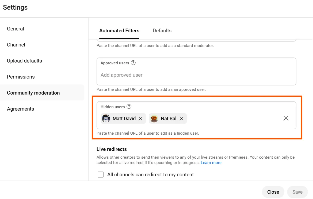Click the Add approved user field
The height and width of the screenshot is (199, 313).
(x=121, y=75)
